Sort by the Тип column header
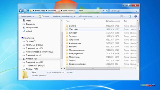Screen dimensions: 160x90 [x=125, y=21]
